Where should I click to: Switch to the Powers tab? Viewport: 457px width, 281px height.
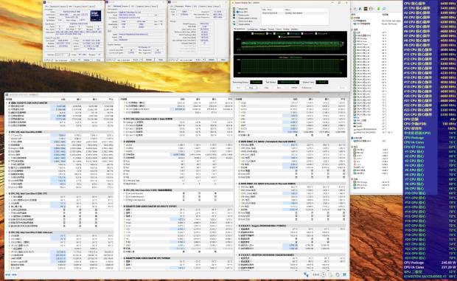tap(271, 29)
